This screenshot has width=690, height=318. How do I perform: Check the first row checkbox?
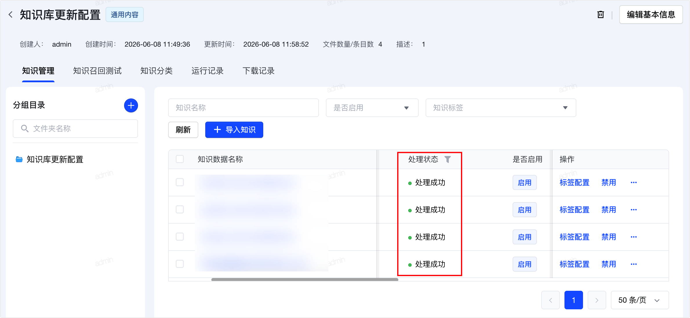click(x=180, y=182)
